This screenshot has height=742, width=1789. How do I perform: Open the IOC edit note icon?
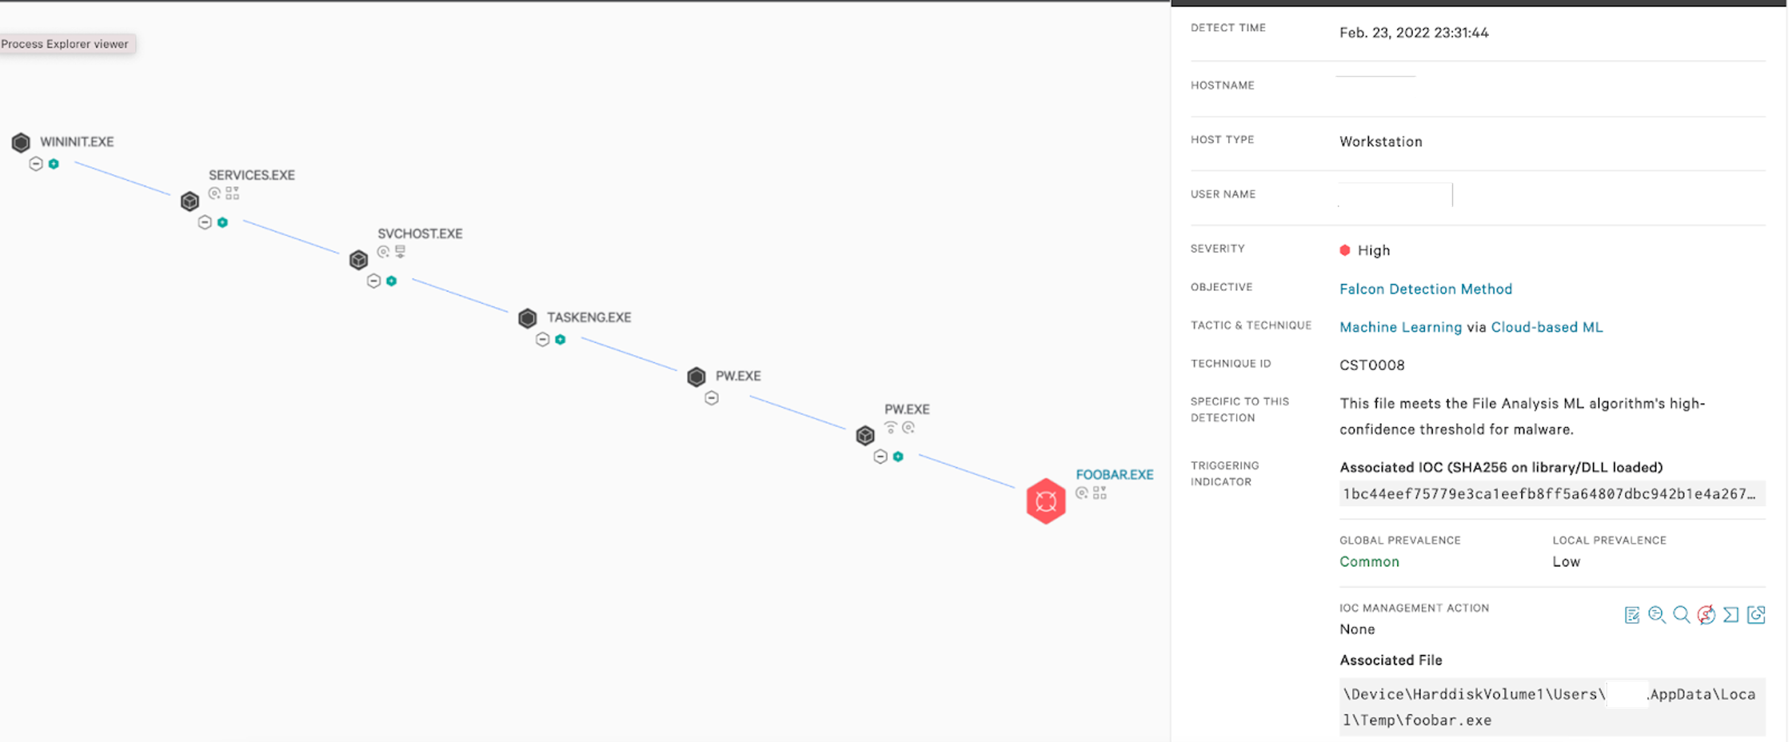pos(1632,615)
